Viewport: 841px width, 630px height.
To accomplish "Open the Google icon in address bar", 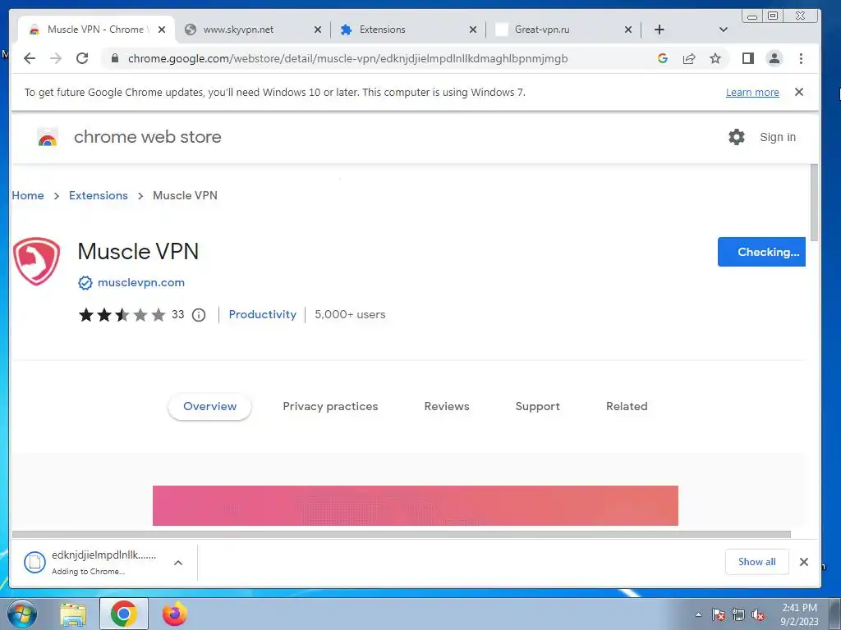I will [663, 58].
